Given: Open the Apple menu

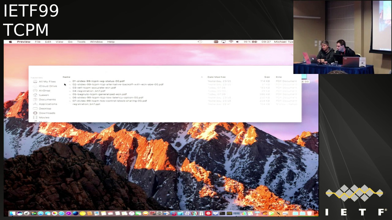Looking at the screenshot, I should coord(10,42).
